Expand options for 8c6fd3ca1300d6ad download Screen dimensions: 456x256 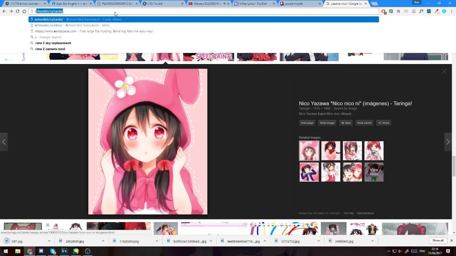(211, 241)
